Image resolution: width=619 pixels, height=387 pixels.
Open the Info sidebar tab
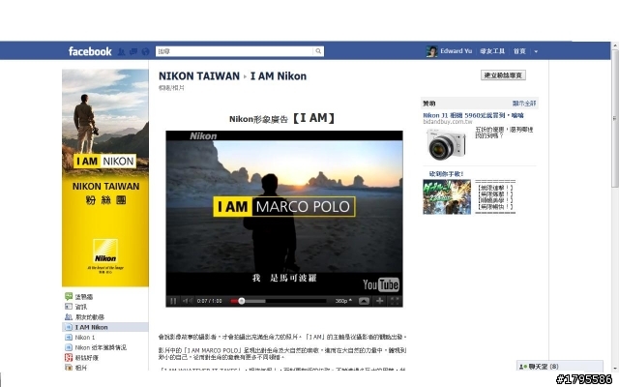click(x=81, y=307)
